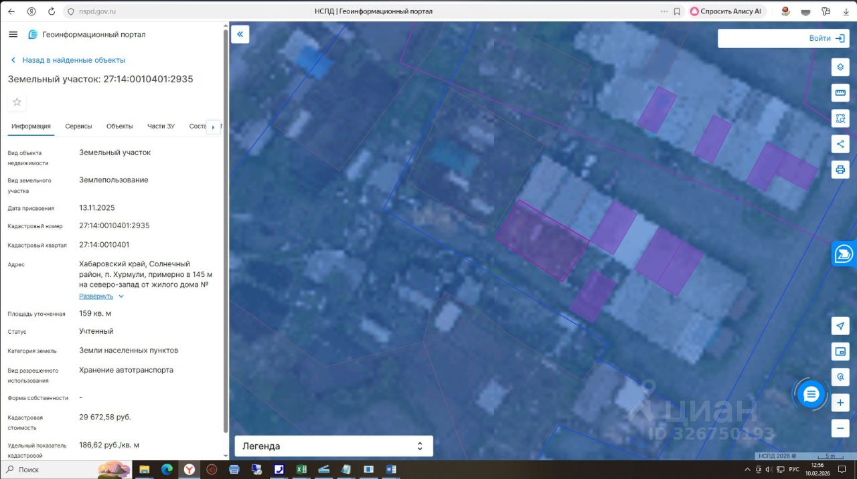Open the Yandex account button in the browser
Screen dimensions: 857x479
[31, 11]
